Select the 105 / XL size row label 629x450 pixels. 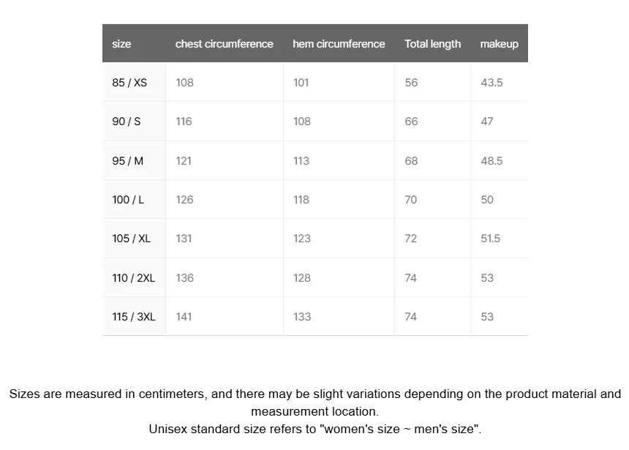click(x=131, y=239)
